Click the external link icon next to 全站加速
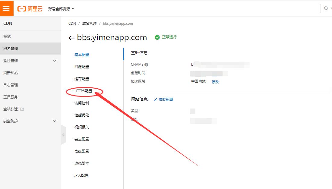This screenshot has width=332, height=189. (x=22, y=109)
